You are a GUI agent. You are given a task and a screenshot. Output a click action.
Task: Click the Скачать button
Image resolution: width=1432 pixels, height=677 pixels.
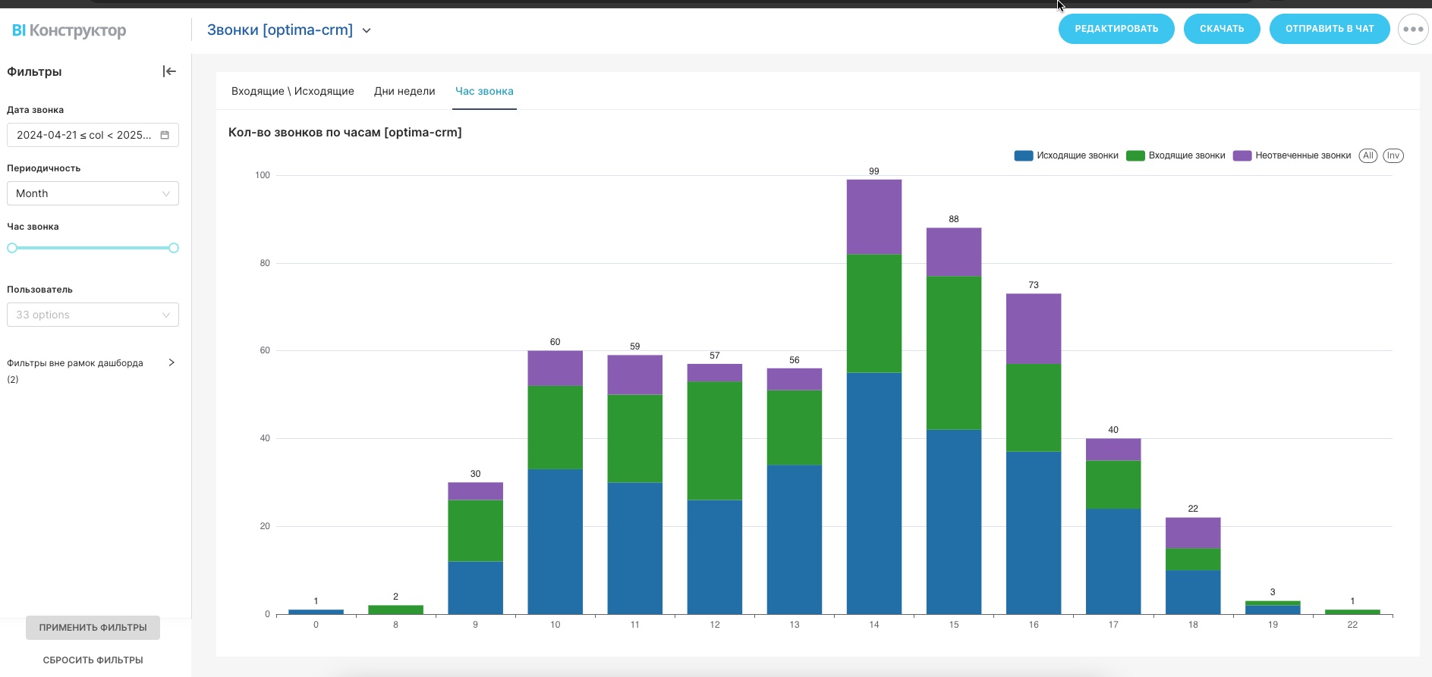pyautogui.click(x=1221, y=29)
